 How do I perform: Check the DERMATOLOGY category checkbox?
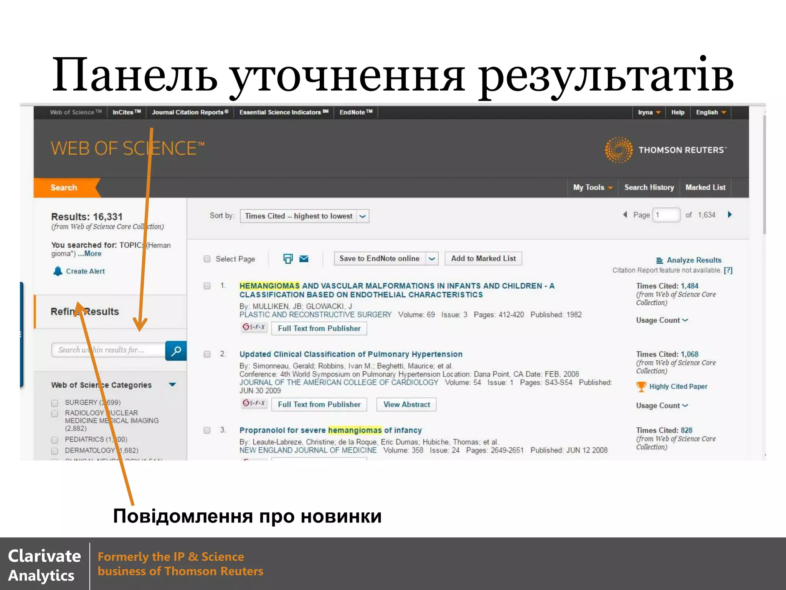[54, 451]
